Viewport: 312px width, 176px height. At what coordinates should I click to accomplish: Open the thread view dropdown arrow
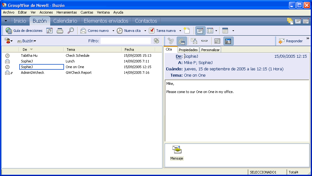[x=216, y=31]
